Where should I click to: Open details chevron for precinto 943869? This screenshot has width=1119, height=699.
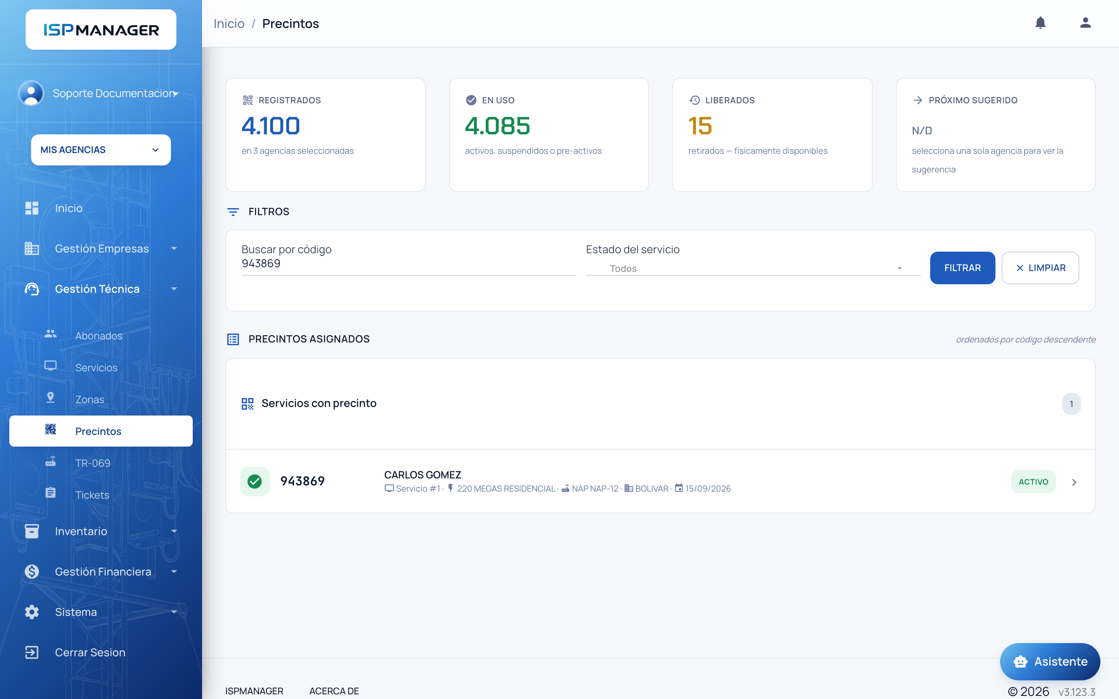pos(1074,482)
